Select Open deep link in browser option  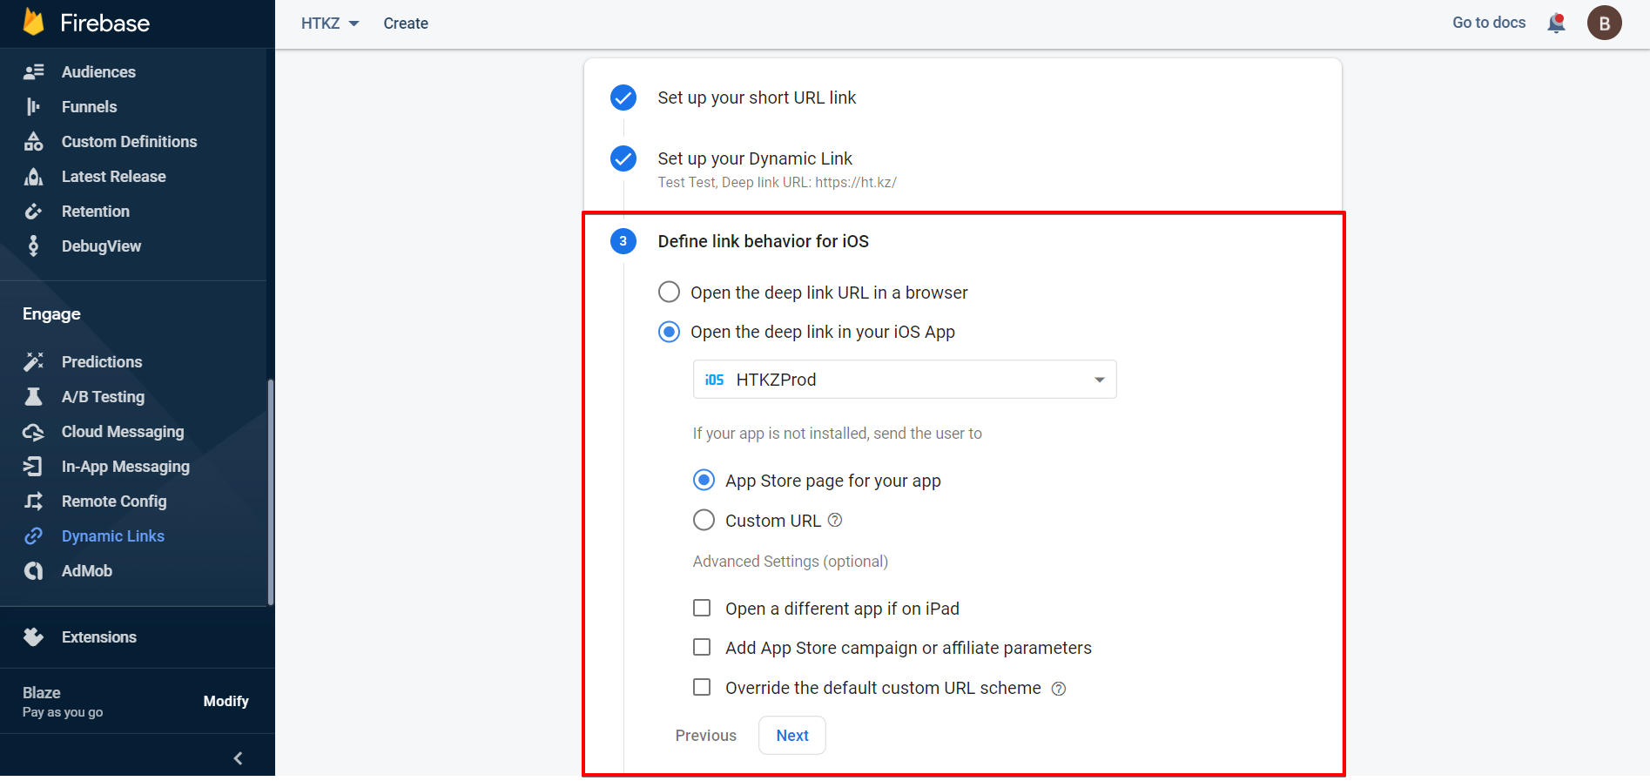tap(669, 293)
